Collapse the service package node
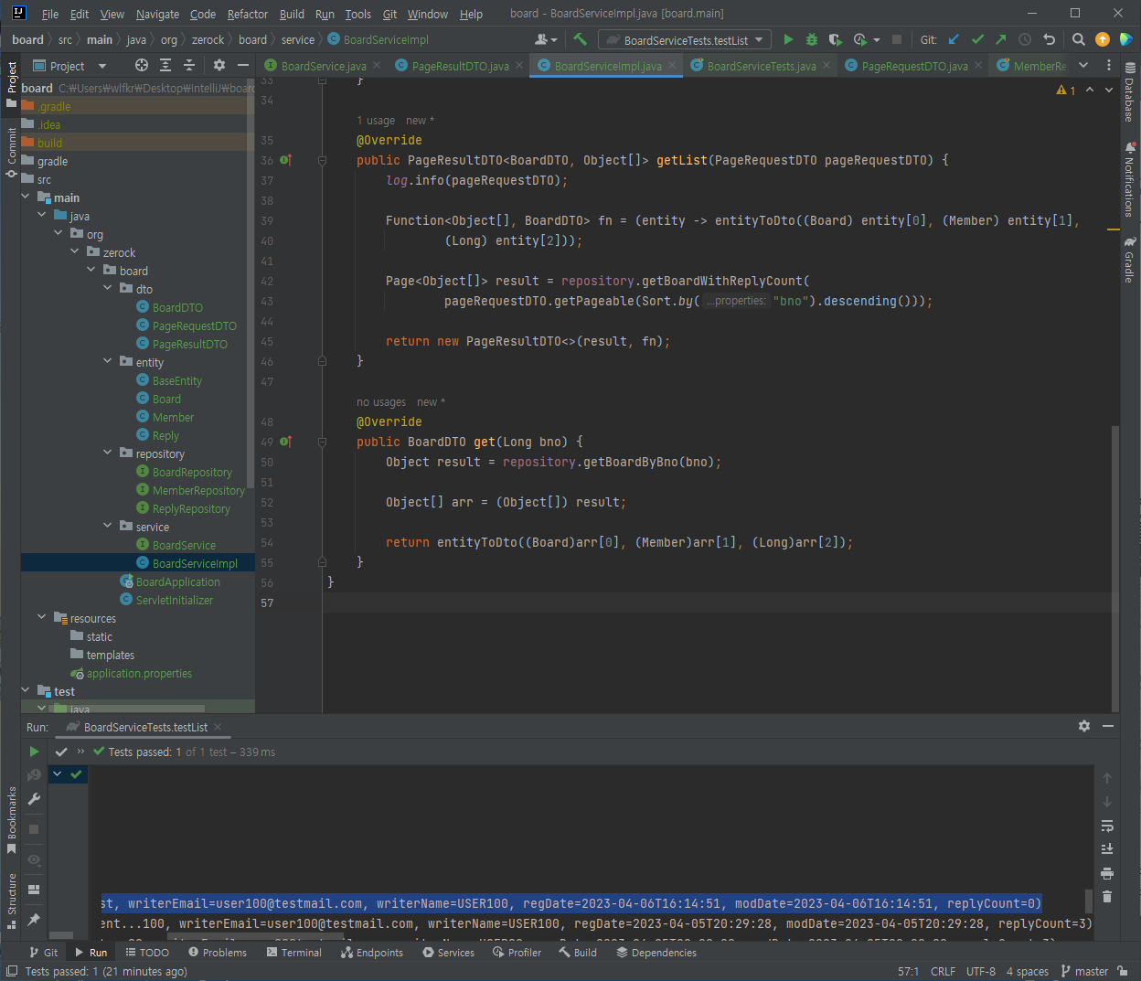Viewport: 1141px width, 981px height. click(108, 527)
